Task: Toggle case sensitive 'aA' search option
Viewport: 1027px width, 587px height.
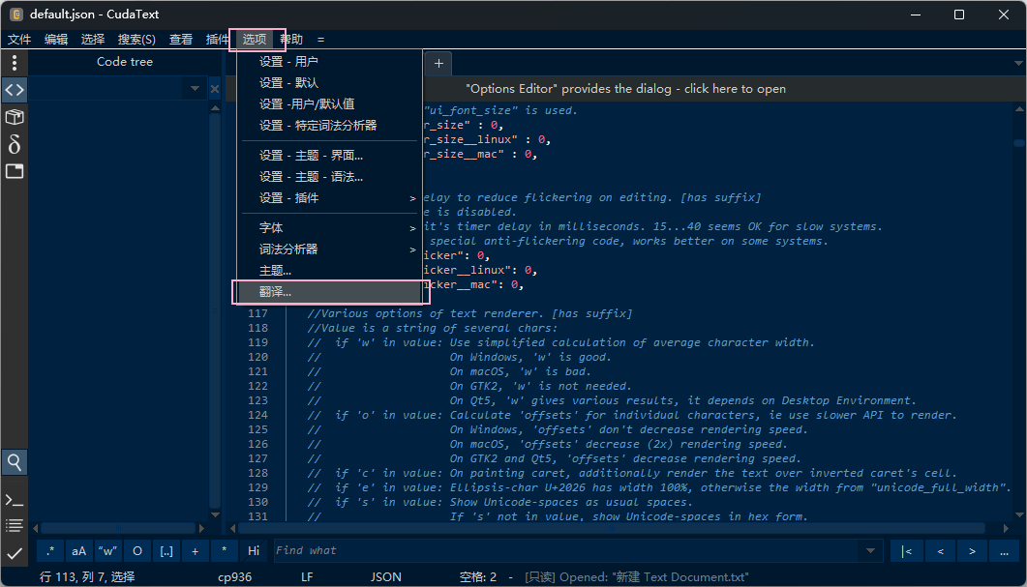Action: 79,551
